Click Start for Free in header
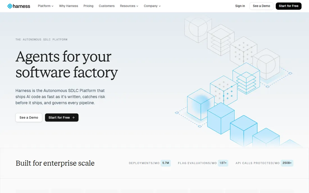This screenshot has height=193, width=309. click(288, 6)
